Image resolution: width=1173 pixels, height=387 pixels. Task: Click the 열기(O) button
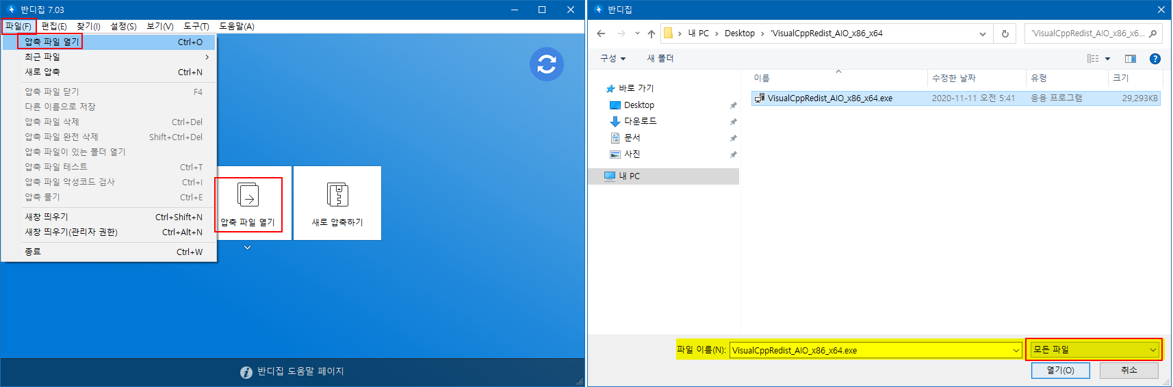1060,370
